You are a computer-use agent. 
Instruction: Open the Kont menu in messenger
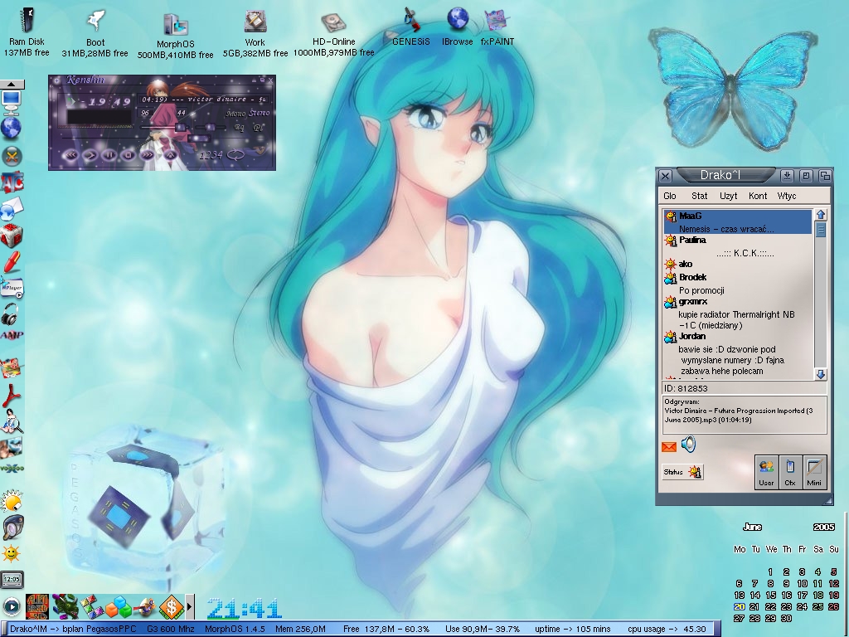[758, 196]
